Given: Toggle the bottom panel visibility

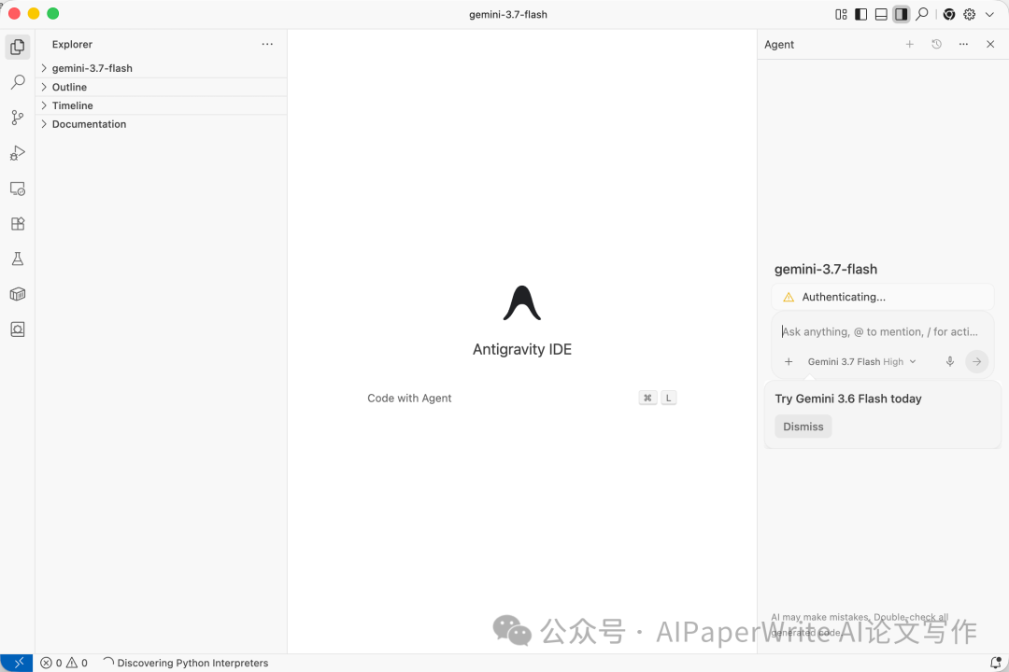Looking at the screenshot, I should point(881,14).
